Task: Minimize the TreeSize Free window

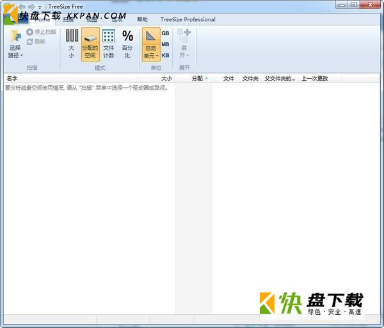Action: (342, 5)
